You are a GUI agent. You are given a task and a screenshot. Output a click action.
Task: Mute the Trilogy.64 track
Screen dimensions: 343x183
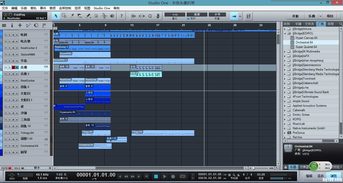click(x=6, y=133)
